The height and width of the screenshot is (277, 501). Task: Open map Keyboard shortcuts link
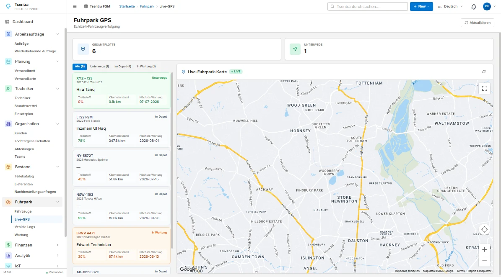(407, 271)
